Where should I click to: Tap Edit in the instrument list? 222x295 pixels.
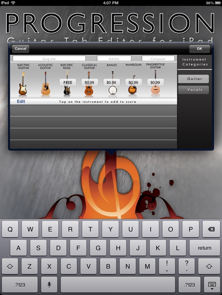click(x=21, y=101)
